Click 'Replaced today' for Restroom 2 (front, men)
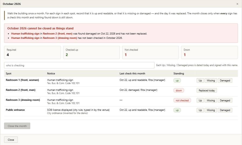 click(207, 91)
